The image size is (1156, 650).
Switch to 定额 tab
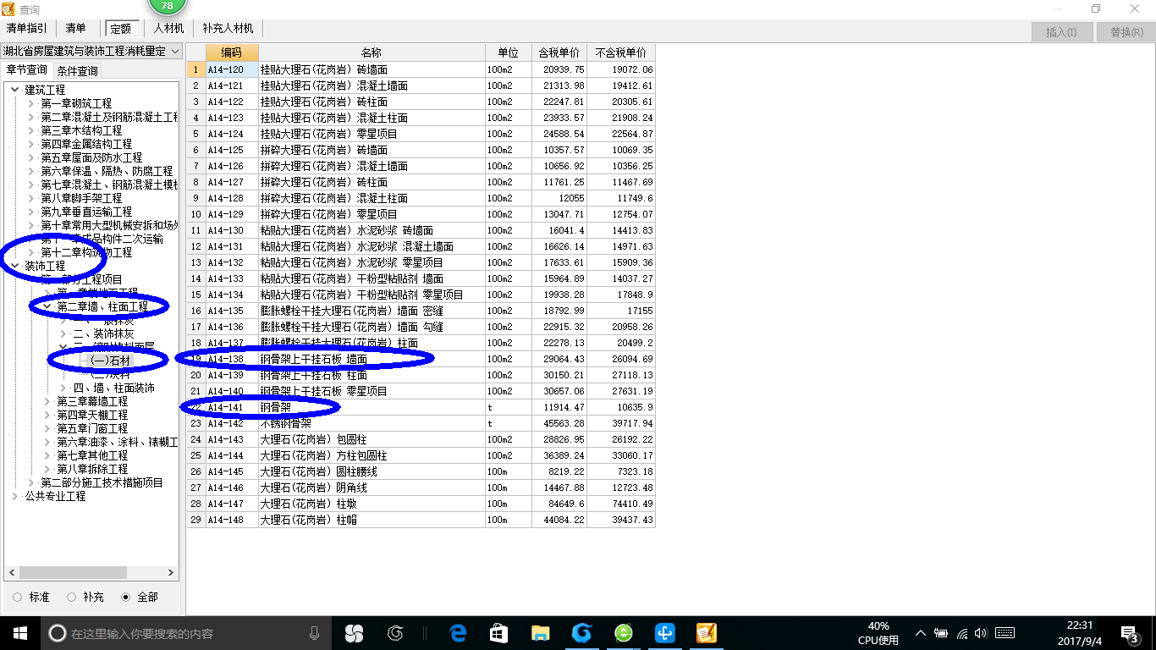pyautogui.click(x=121, y=28)
